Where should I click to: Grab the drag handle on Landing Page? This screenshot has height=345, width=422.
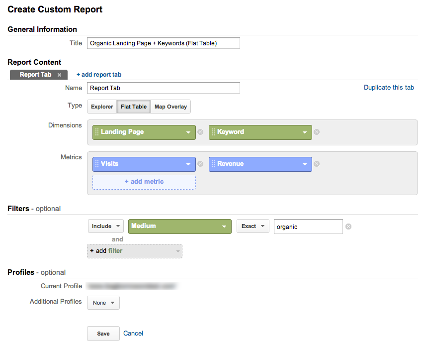click(96, 132)
